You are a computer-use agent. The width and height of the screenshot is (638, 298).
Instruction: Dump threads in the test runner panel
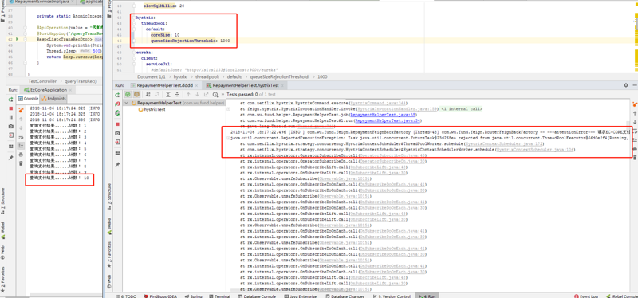[x=117, y=133]
